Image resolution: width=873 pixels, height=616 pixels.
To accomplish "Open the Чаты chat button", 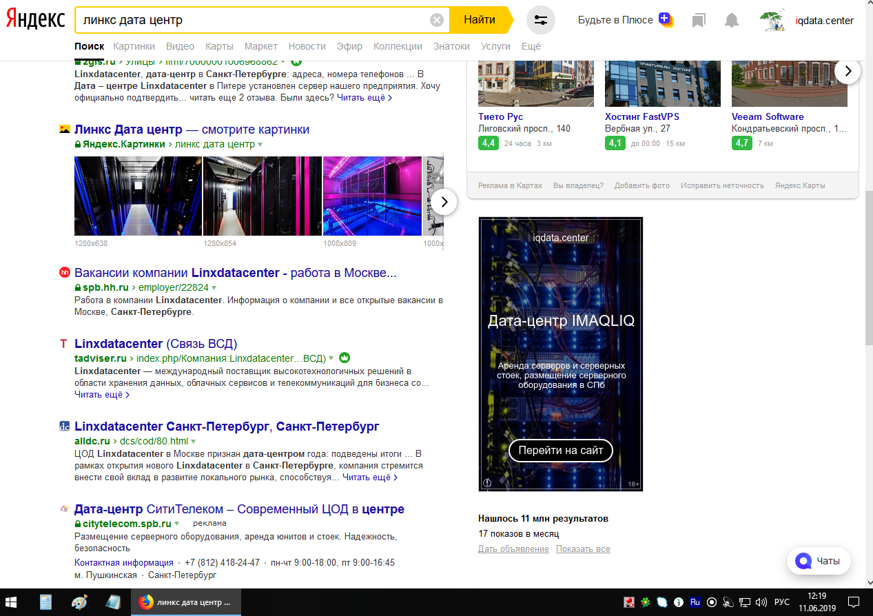I will (x=819, y=561).
